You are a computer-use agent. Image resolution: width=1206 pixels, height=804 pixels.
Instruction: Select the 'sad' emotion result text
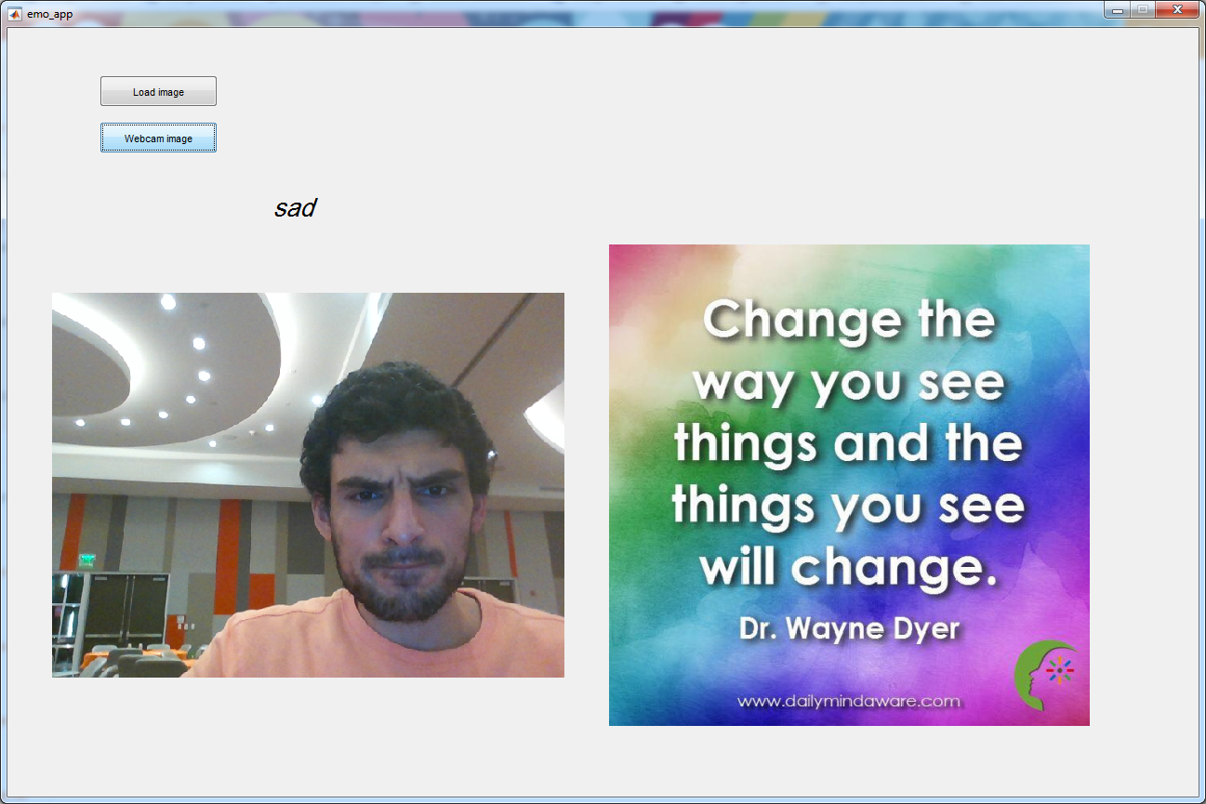pos(295,208)
